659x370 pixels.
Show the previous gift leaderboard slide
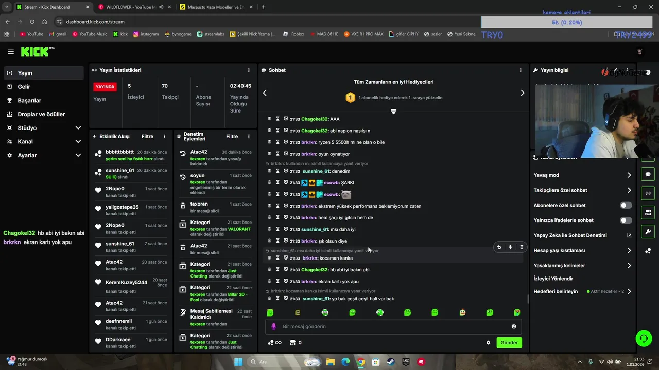point(265,93)
